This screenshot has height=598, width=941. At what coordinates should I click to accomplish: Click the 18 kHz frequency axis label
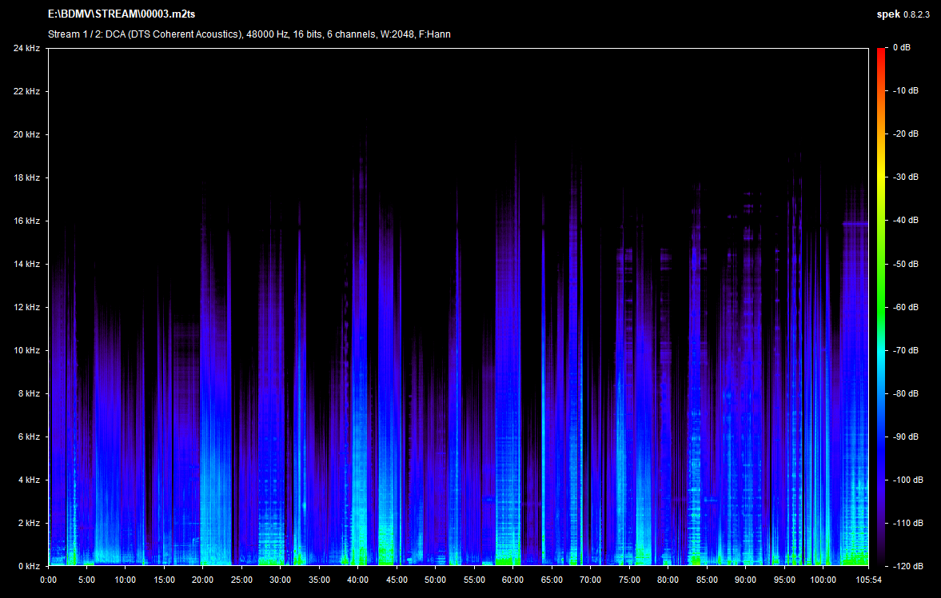pos(26,177)
